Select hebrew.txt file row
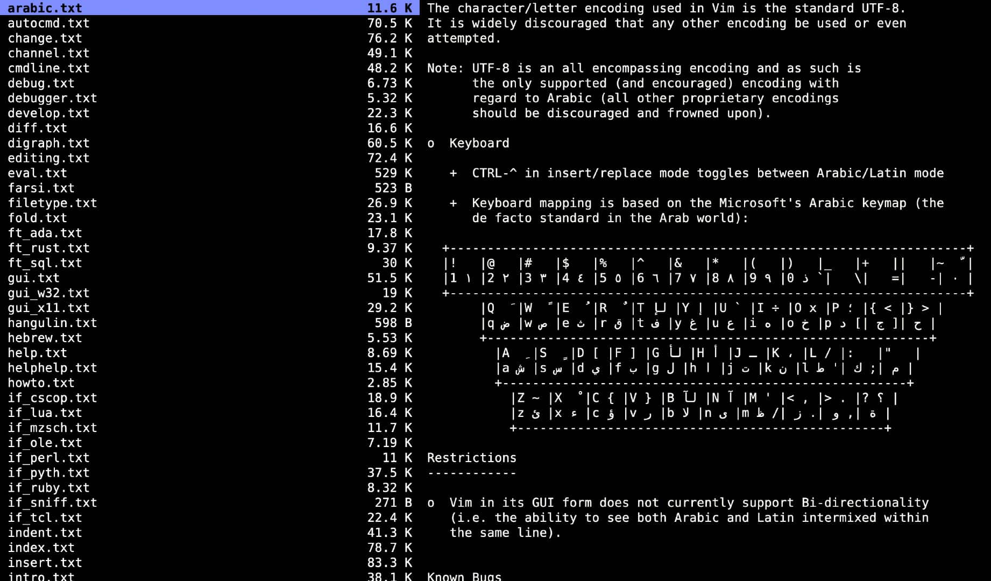This screenshot has height=581, width=991. click(210, 338)
